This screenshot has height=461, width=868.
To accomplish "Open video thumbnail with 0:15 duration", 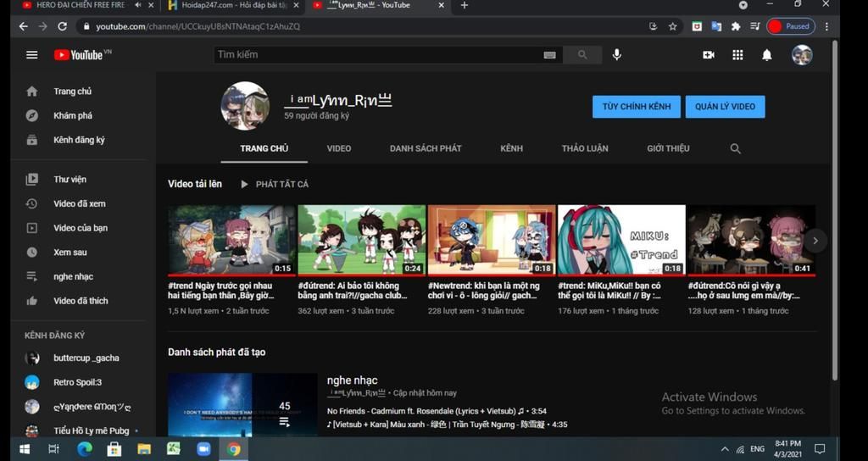I will 231,240.
